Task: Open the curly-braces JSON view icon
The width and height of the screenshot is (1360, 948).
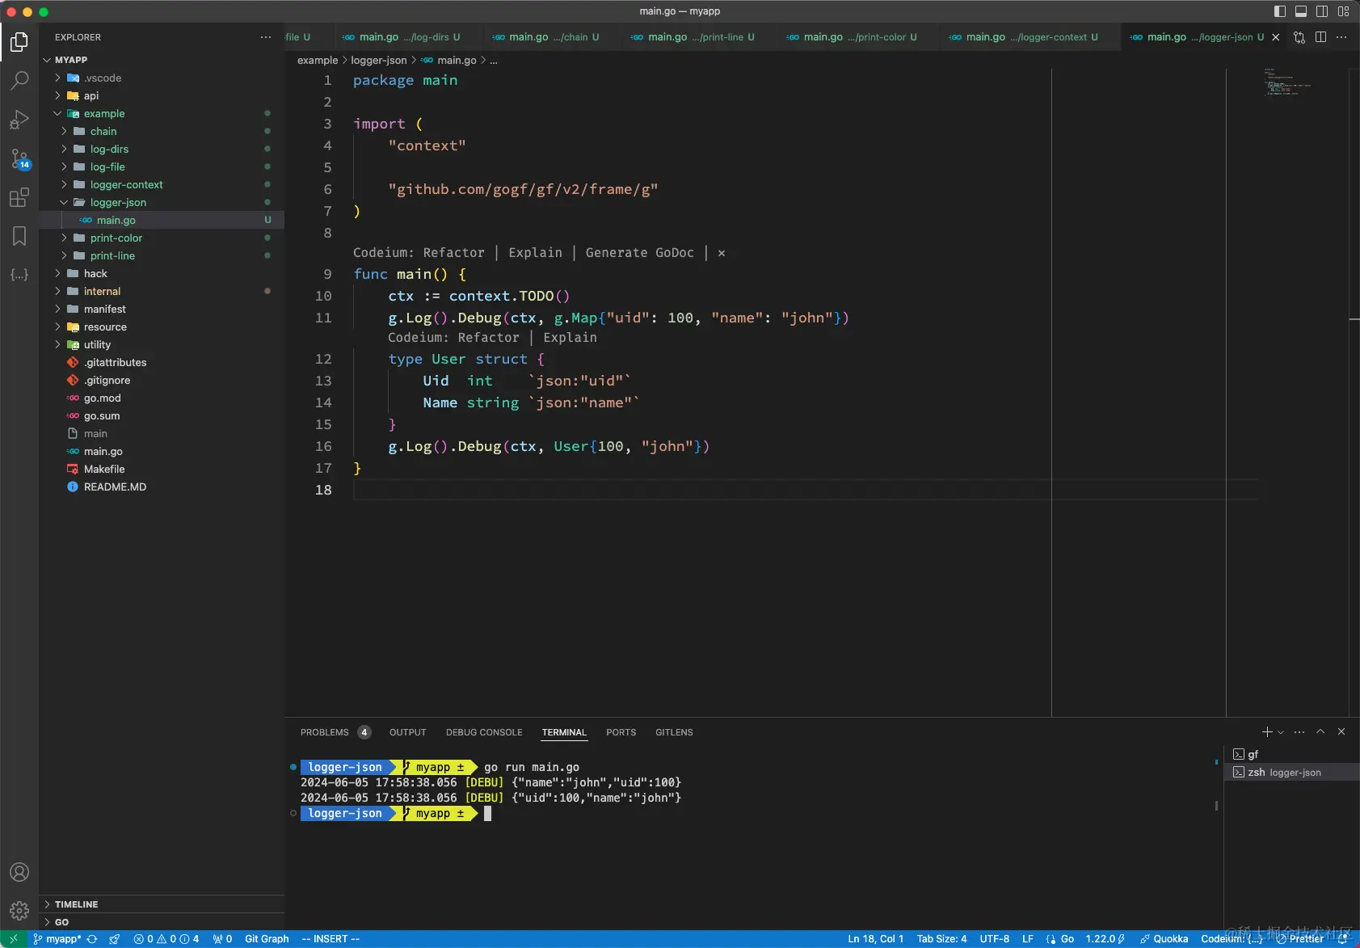Action: coord(19,275)
